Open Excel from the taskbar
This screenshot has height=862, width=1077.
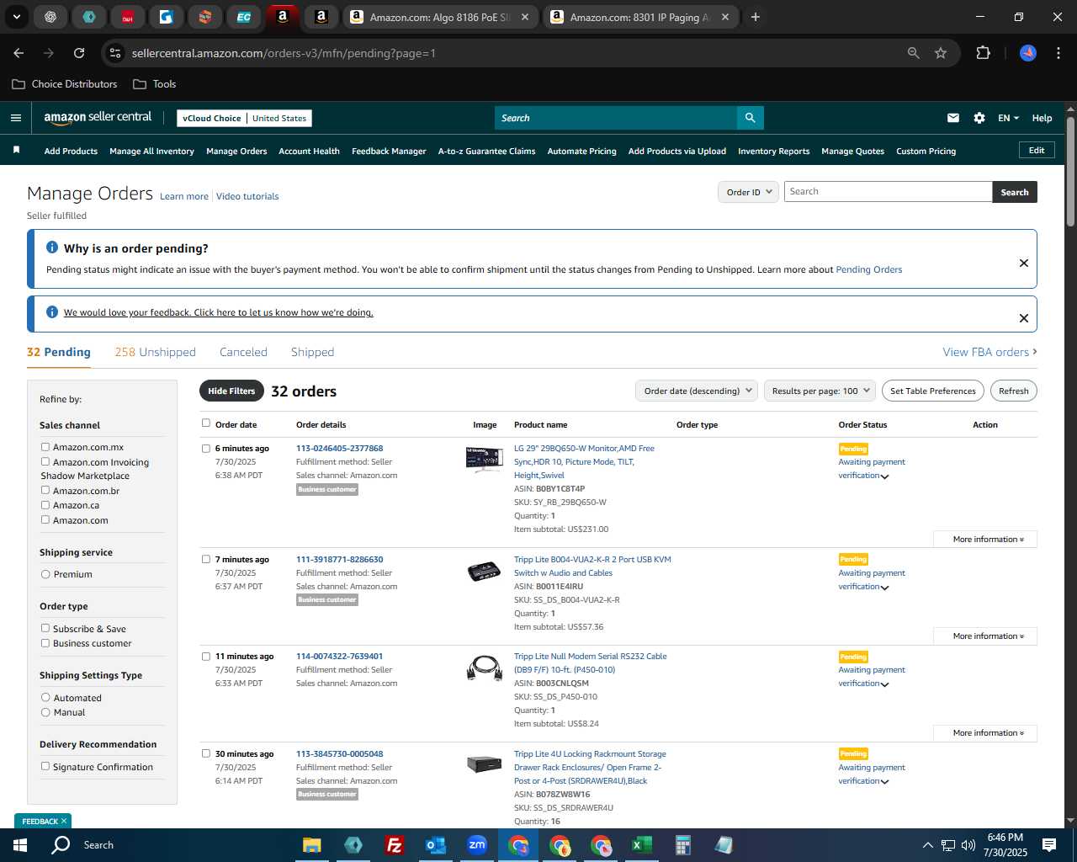tap(642, 844)
